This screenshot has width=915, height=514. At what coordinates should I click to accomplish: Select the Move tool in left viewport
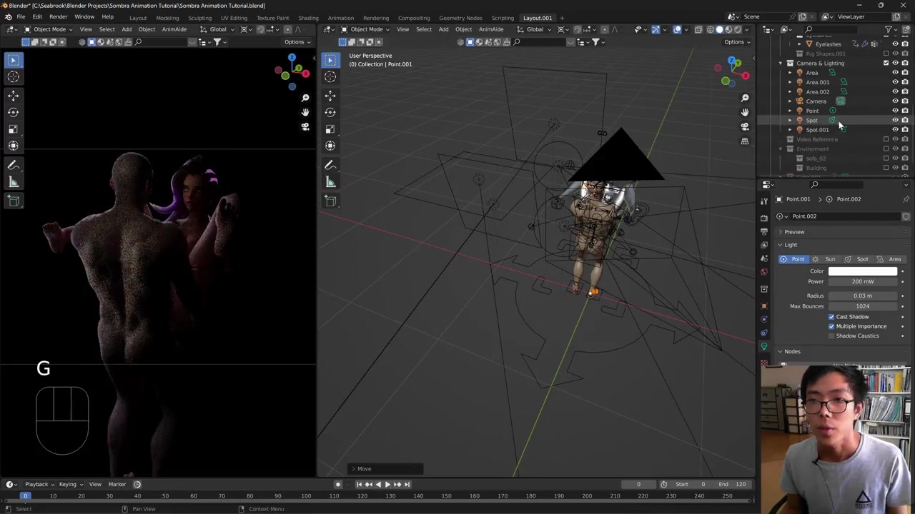pyautogui.click(x=13, y=95)
